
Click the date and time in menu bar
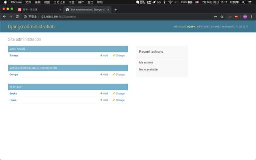215,2
